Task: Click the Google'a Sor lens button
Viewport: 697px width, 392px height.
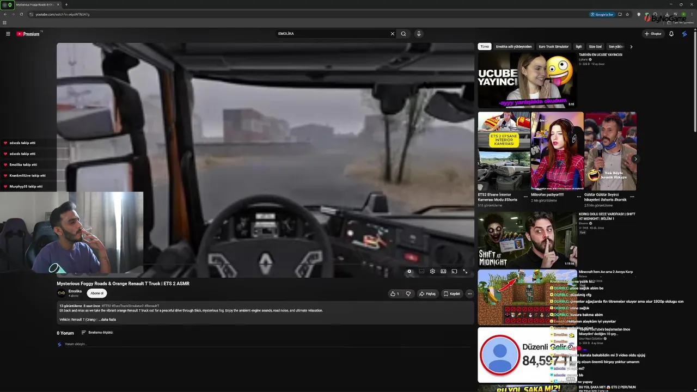Action: tap(602, 14)
